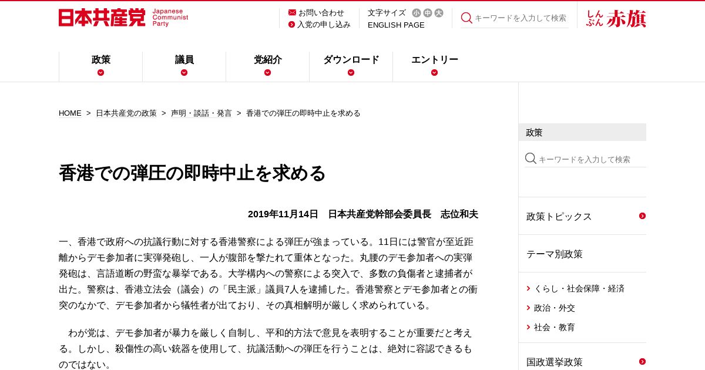Click the paragraph starting わが党は、デモ参加者が
Viewport: 705px width, 370px height.
(x=268, y=349)
